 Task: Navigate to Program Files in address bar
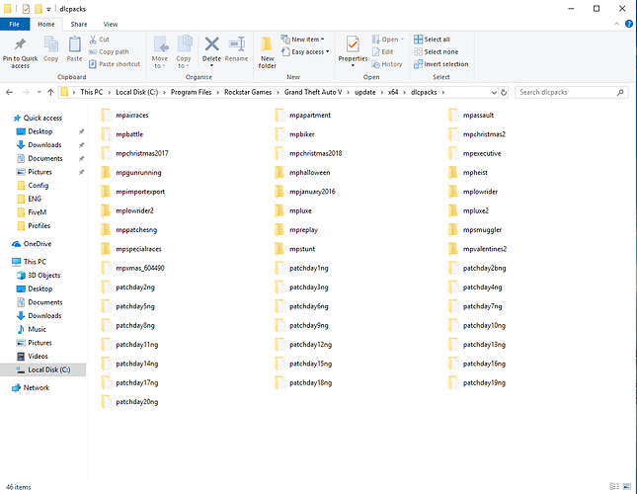pos(191,92)
